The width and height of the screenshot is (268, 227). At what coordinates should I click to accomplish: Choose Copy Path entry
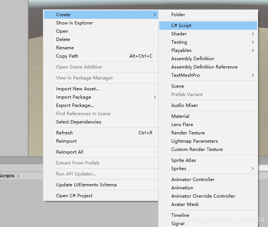click(101, 56)
